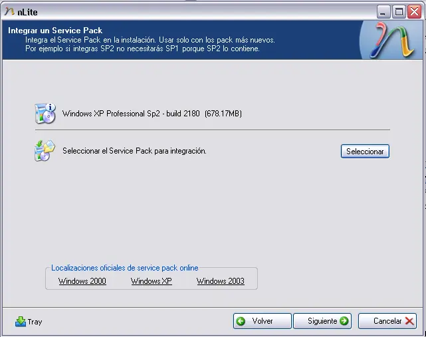
Task: Close the nLite window
Action: [414, 12]
